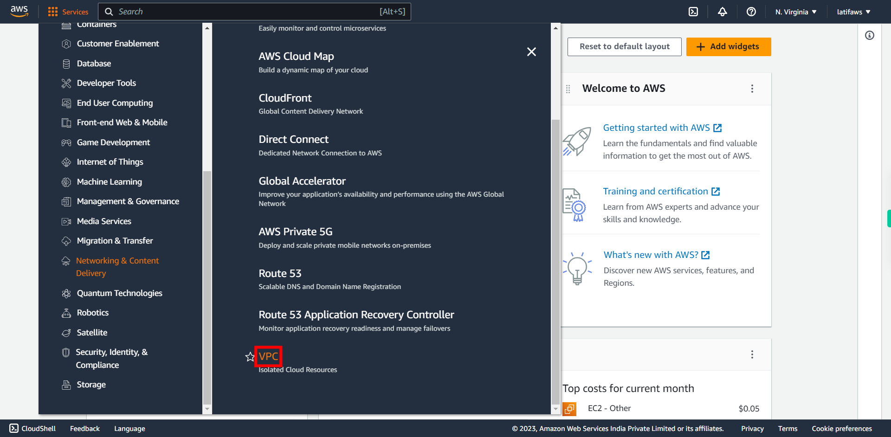Screen dimensions: 891x437
Task: Click the End User Computing icon
Action: click(66, 103)
